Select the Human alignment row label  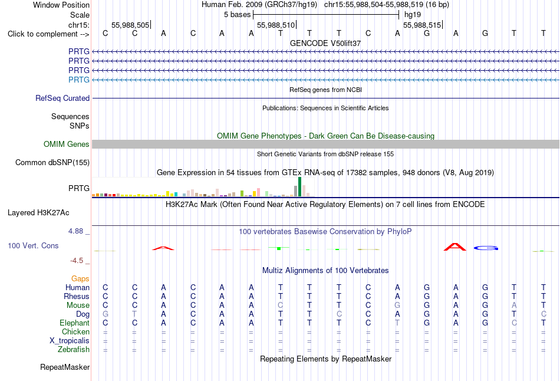tap(77, 287)
